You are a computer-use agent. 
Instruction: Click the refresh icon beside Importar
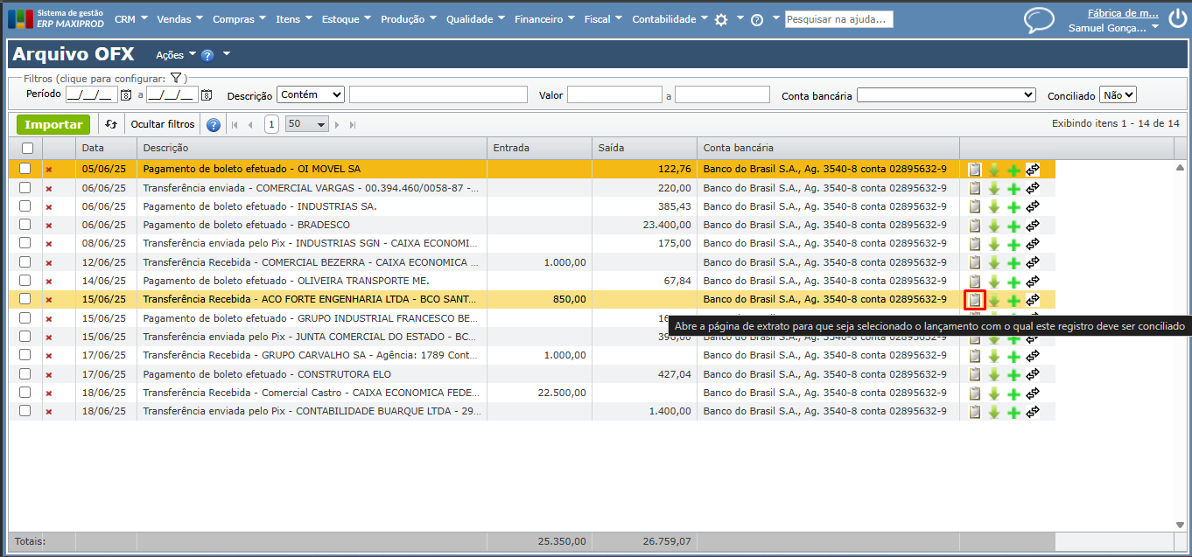pyautogui.click(x=111, y=124)
